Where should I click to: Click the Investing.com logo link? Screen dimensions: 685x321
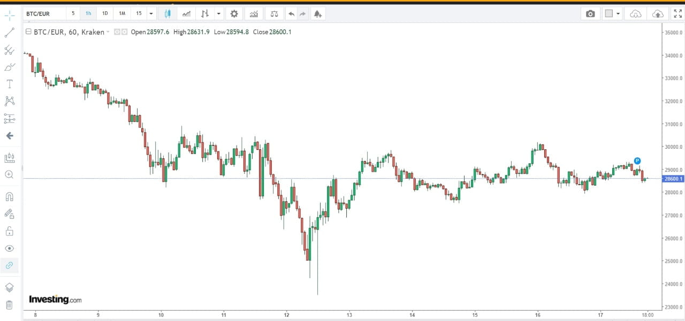[55, 300]
